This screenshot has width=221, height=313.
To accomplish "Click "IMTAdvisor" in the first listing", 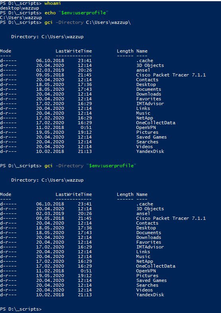I will tap(150, 104).
